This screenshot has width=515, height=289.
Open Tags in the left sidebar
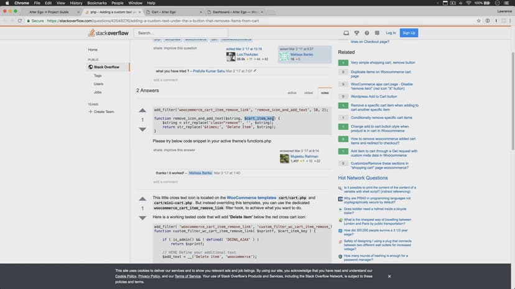[98, 75]
